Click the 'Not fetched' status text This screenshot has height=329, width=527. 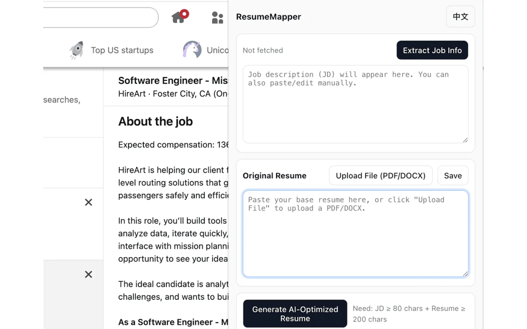coord(263,50)
